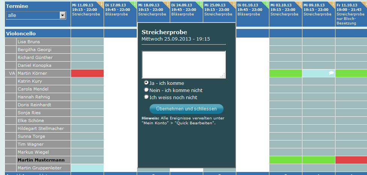Click red cell for Martin Körner on 11.09.13
Viewport: 367px width, 175px height.
[x=87, y=73]
